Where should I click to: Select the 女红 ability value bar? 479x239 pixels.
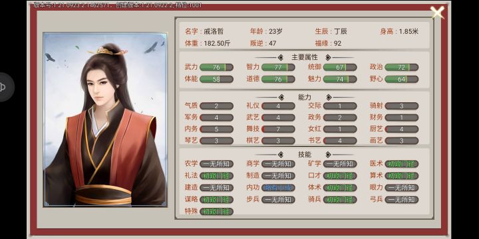tap(340, 129)
